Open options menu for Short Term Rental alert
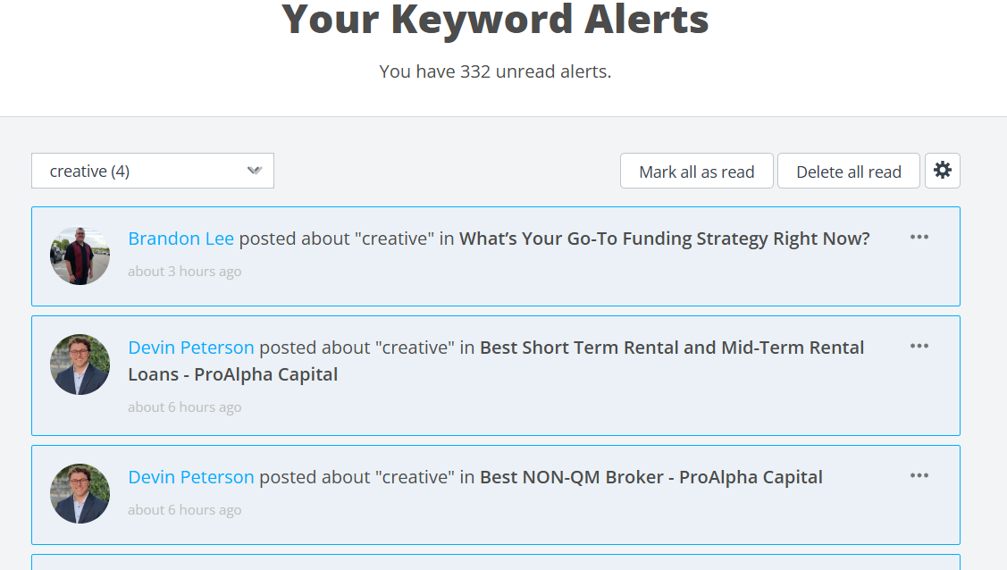 pyautogui.click(x=919, y=347)
